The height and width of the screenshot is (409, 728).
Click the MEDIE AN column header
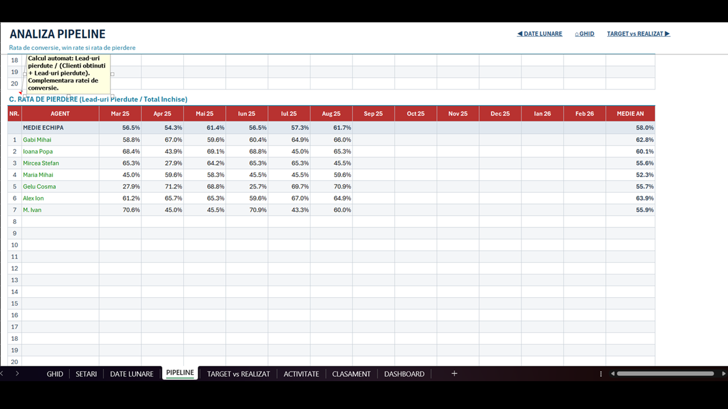[630, 114]
